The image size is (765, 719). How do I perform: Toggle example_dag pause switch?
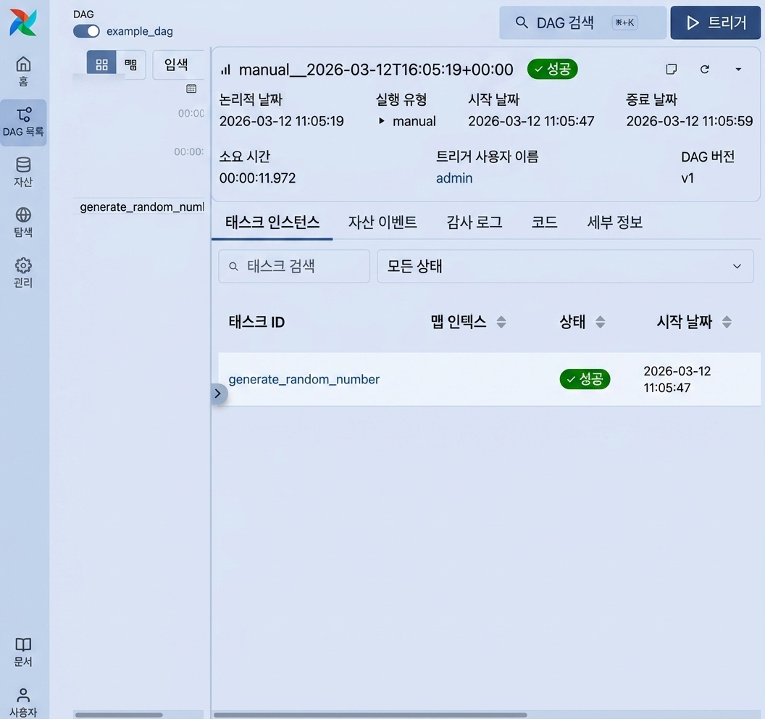[86, 31]
